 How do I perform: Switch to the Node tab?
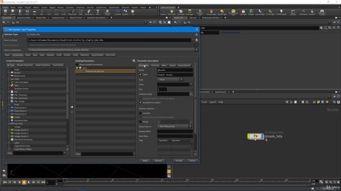[x=28, y=55]
